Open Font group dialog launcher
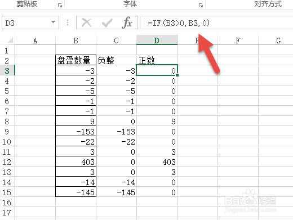The image size is (293, 220). (x=201, y=6)
